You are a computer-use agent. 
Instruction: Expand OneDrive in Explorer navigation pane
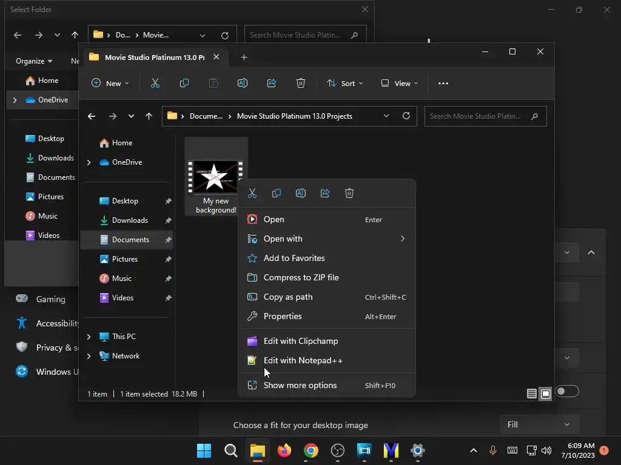(89, 162)
